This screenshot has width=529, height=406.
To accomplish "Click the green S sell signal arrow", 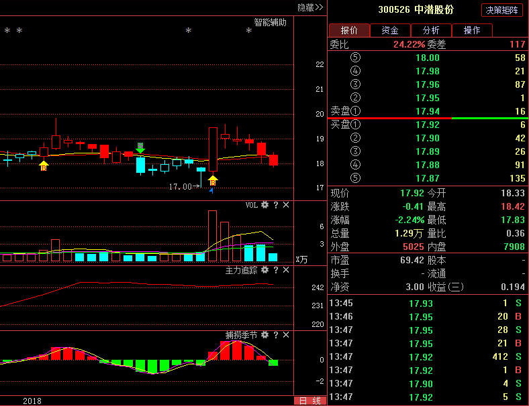I will pos(140,148).
